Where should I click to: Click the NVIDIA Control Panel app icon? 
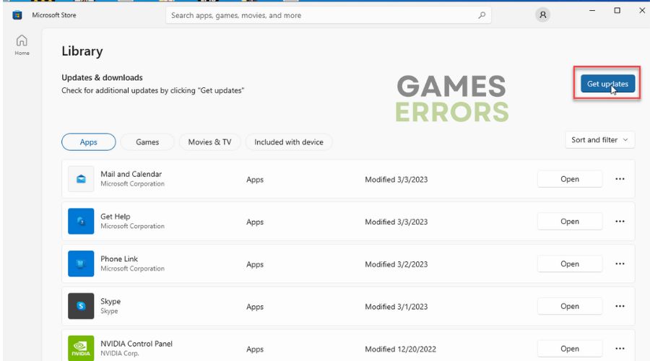81,348
